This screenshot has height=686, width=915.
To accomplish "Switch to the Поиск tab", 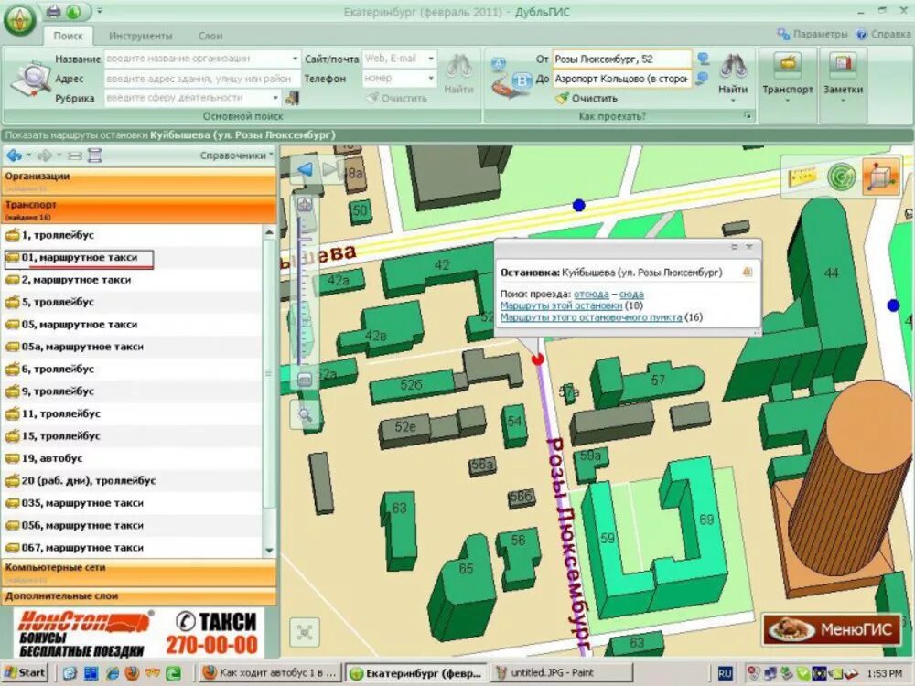I will point(69,36).
